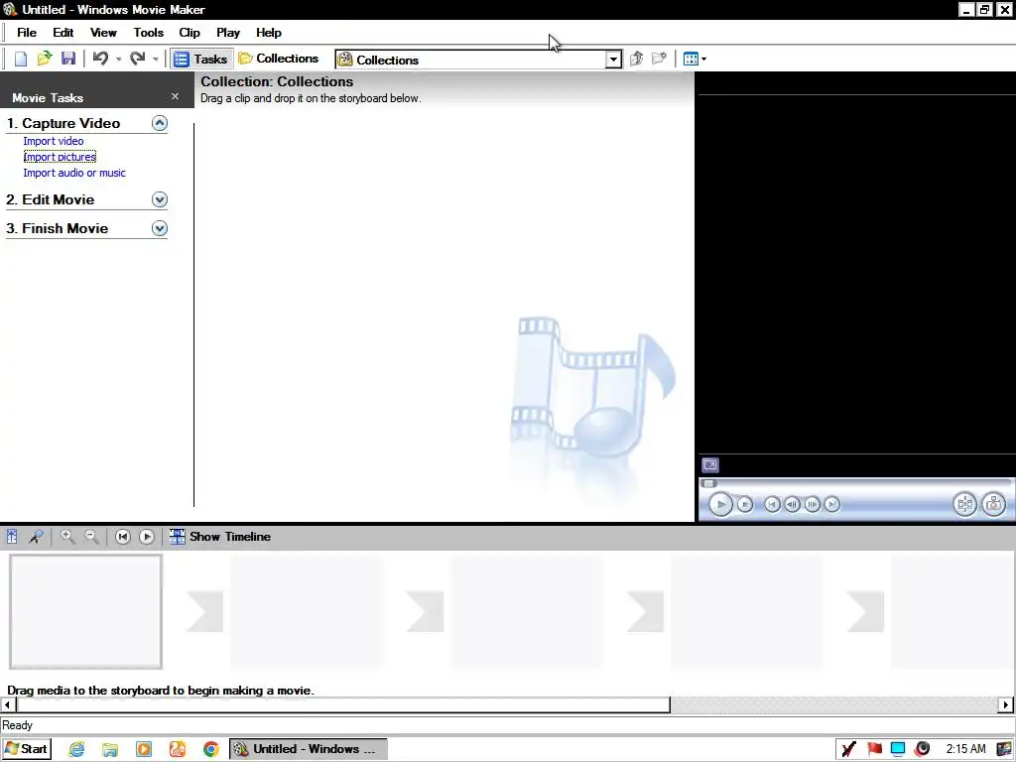Click the preview seek bar slider
Image resolution: width=1016 pixels, height=762 pixels.
(708, 483)
